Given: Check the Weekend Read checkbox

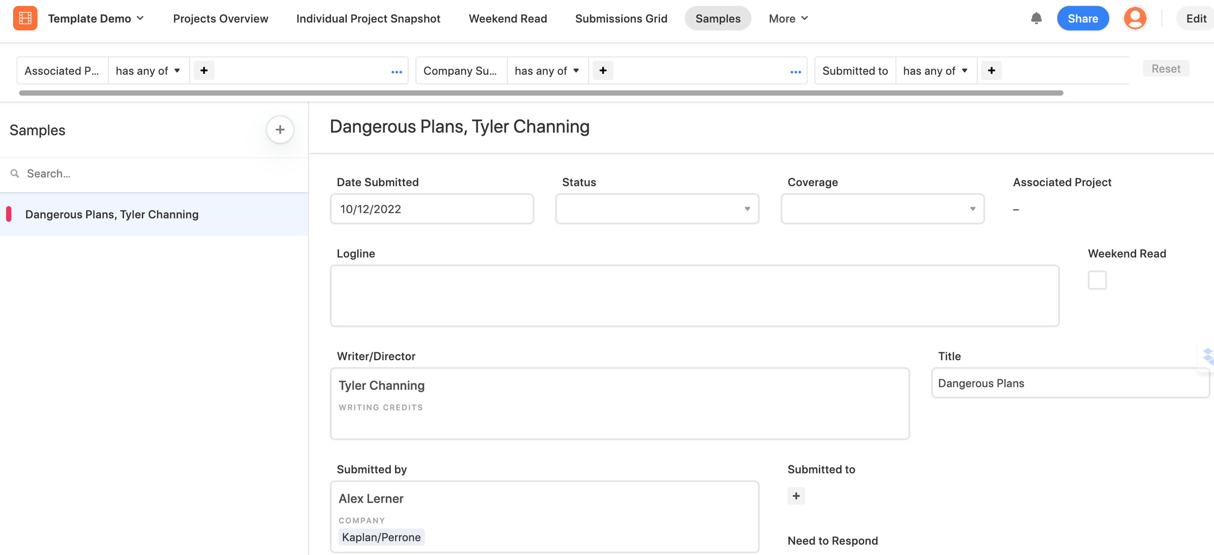Looking at the screenshot, I should pyautogui.click(x=1097, y=280).
